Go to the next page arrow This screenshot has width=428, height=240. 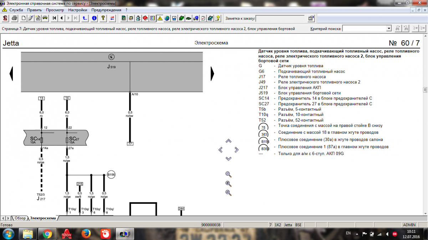[68, 18]
